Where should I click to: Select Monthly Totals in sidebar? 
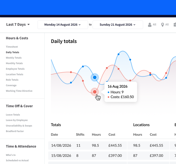pos(14,63)
